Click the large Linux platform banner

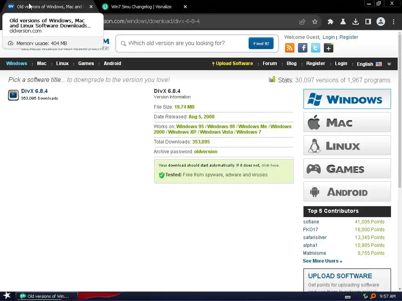(347, 145)
